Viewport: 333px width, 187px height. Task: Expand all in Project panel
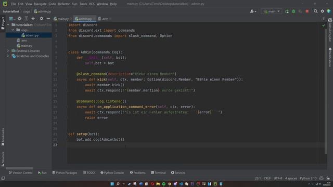coord(26,19)
